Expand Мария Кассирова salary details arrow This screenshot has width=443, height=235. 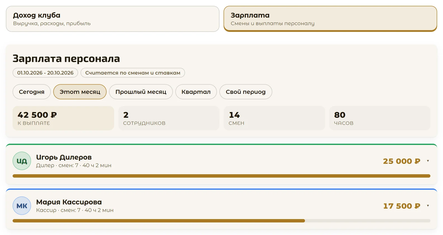pos(428,206)
